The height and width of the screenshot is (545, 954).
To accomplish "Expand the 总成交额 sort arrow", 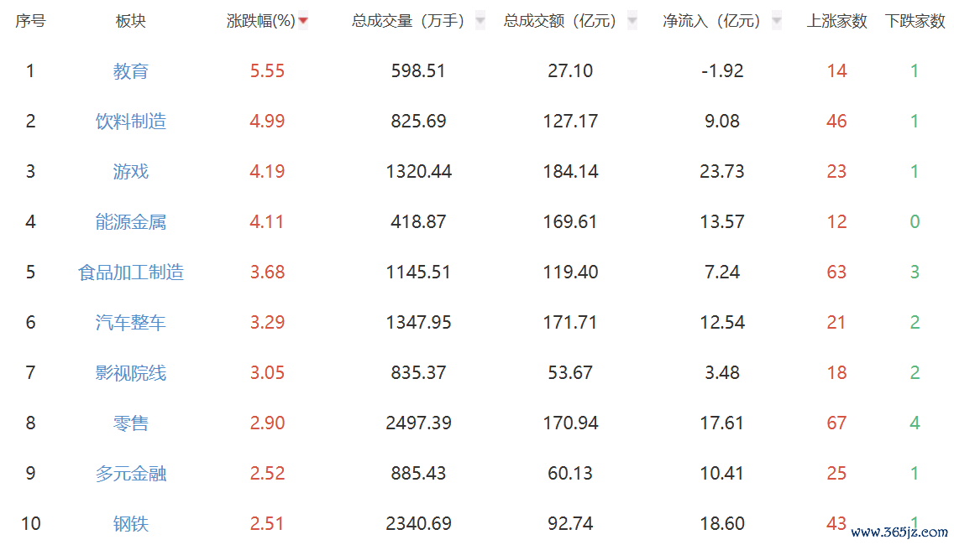I will (632, 21).
